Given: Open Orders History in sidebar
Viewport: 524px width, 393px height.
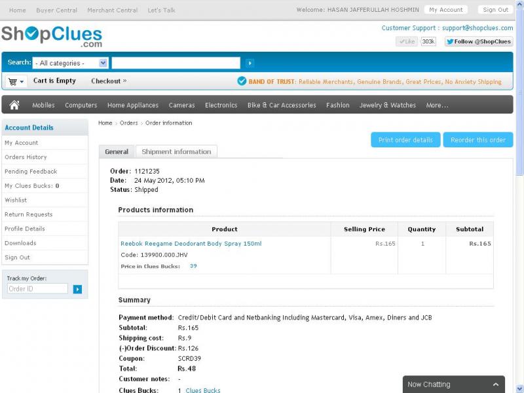Looking at the screenshot, I should [26, 157].
